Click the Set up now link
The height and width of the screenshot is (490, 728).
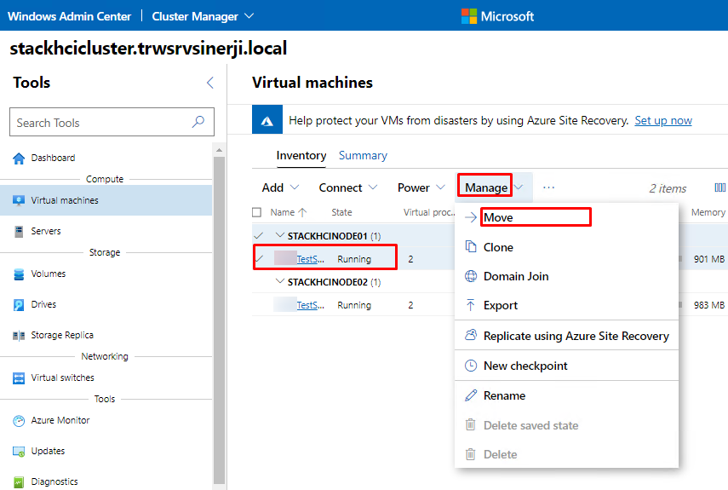[x=663, y=120]
